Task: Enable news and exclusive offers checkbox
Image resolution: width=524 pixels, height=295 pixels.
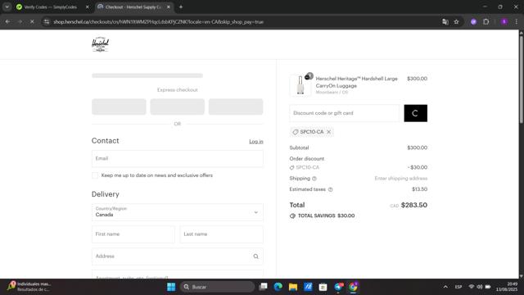Action: point(95,175)
